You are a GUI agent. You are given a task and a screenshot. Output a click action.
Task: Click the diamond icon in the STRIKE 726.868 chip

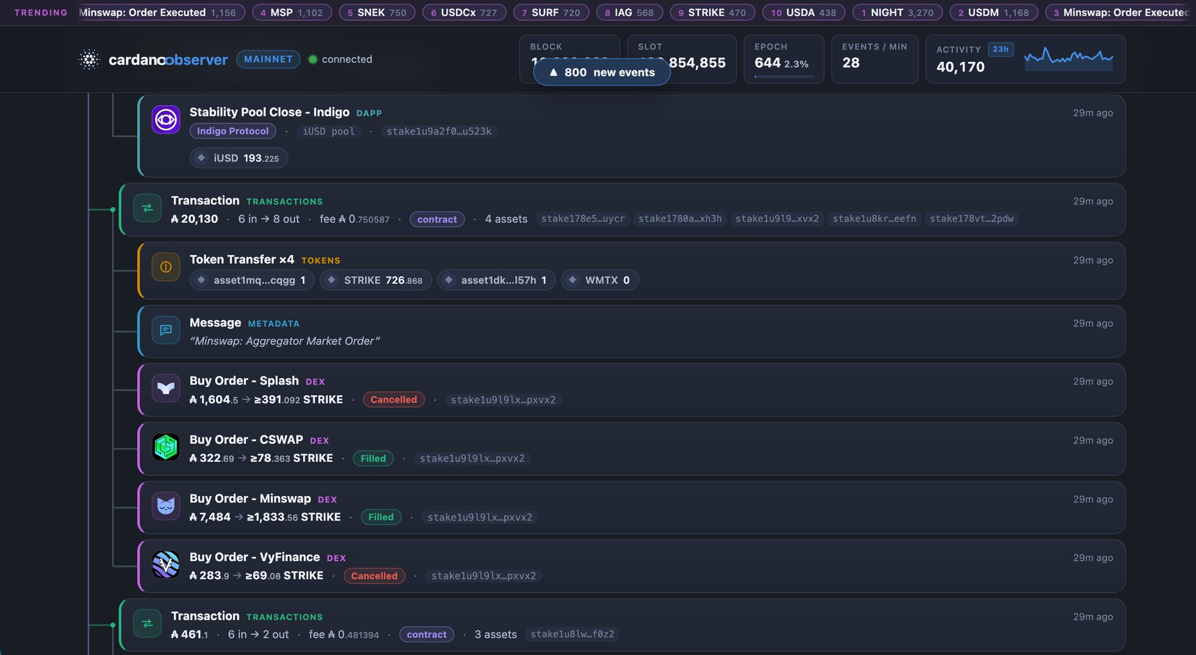coord(332,280)
